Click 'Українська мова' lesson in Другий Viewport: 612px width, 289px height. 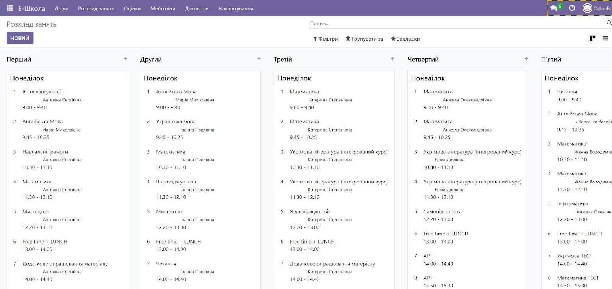(x=176, y=122)
